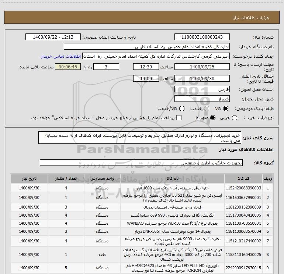The image size is (284, 274).
Task: Click item name فریزر دو در صندوقی
Action: click(173, 207)
